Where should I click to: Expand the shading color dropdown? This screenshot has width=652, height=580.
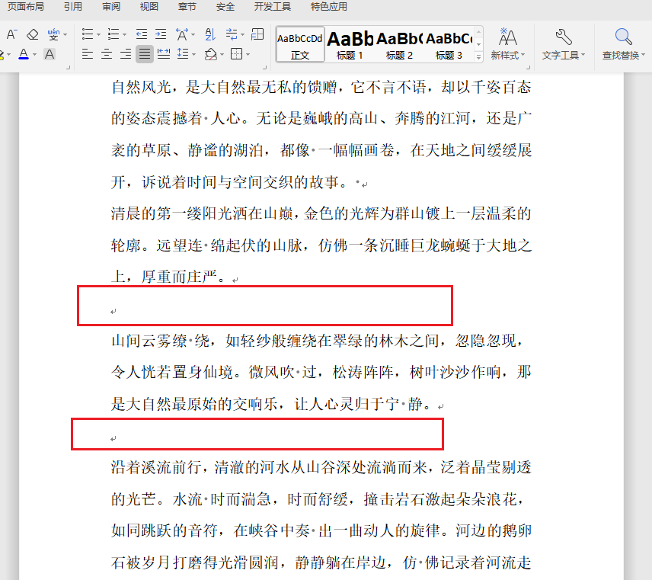point(222,55)
